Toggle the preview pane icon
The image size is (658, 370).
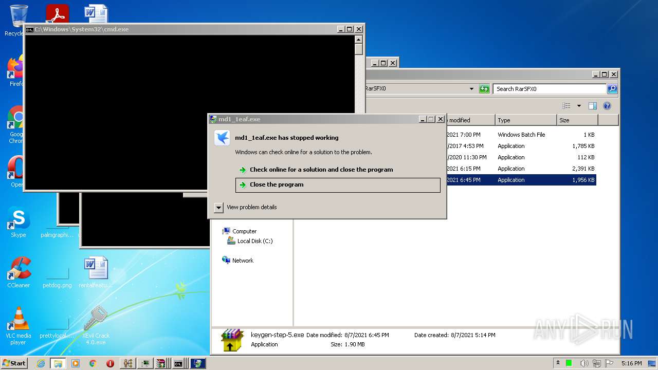click(593, 106)
